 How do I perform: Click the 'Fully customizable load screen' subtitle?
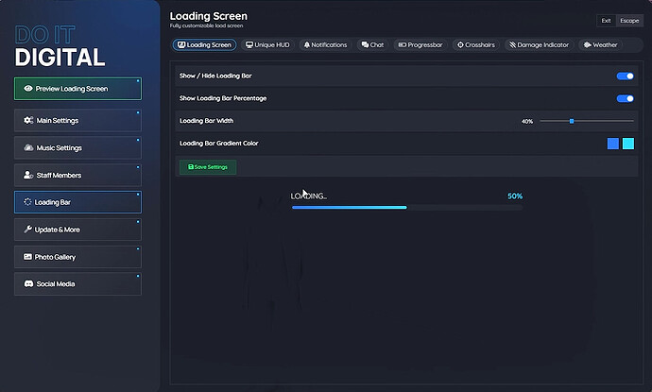pyautogui.click(x=206, y=26)
